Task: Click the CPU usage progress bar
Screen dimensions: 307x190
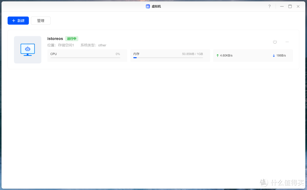Action: tap(85, 58)
